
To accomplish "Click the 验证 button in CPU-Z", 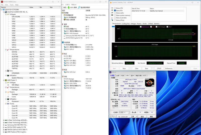I will tap(142, 116).
